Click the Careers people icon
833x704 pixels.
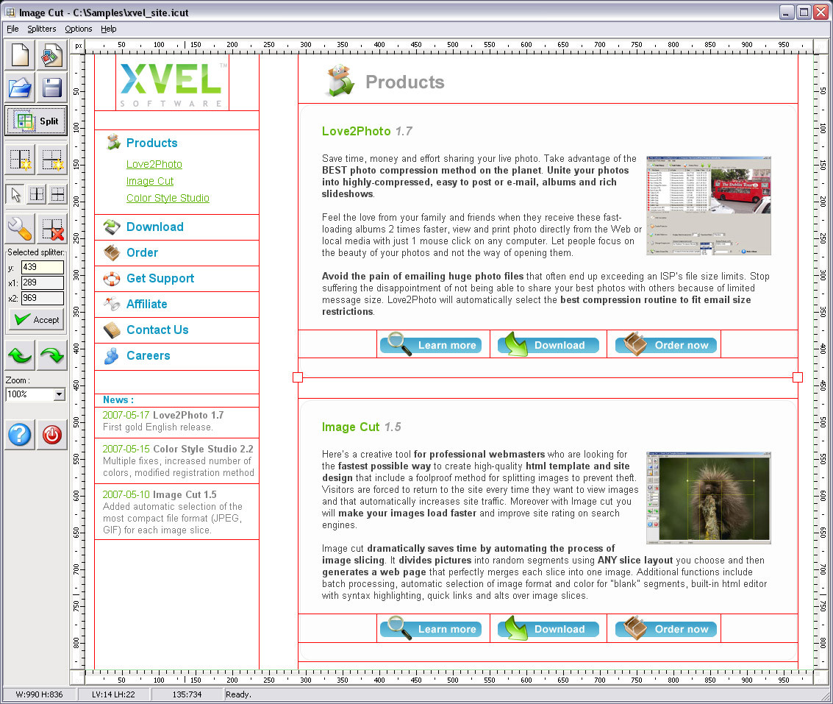pyautogui.click(x=112, y=356)
